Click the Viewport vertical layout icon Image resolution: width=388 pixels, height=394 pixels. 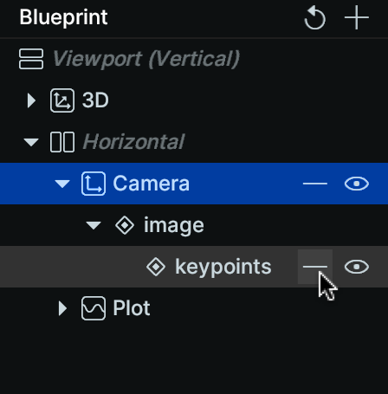click(x=31, y=59)
